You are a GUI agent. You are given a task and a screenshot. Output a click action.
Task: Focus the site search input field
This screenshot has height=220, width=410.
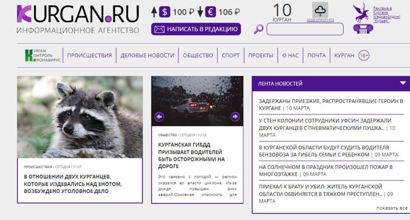click(x=305, y=29)
